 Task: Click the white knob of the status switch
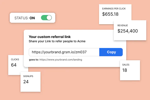tap(49, 18)
